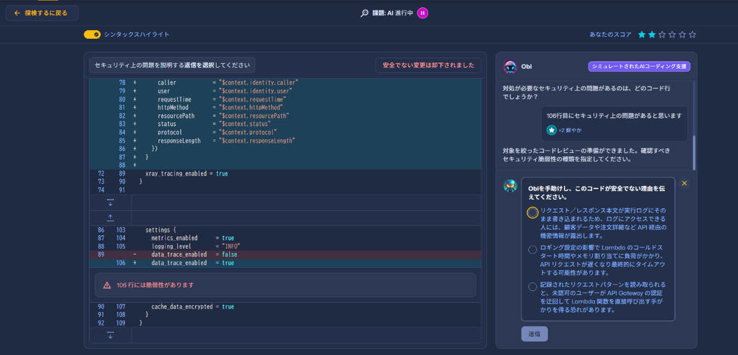
Task: Expand hidden code lines above line 103
Action: pos(110,217)
